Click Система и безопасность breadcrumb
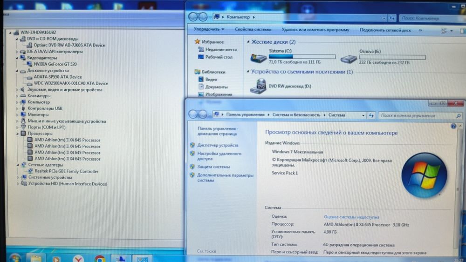Screen dimensions: 466x262 tap(296, 115)
